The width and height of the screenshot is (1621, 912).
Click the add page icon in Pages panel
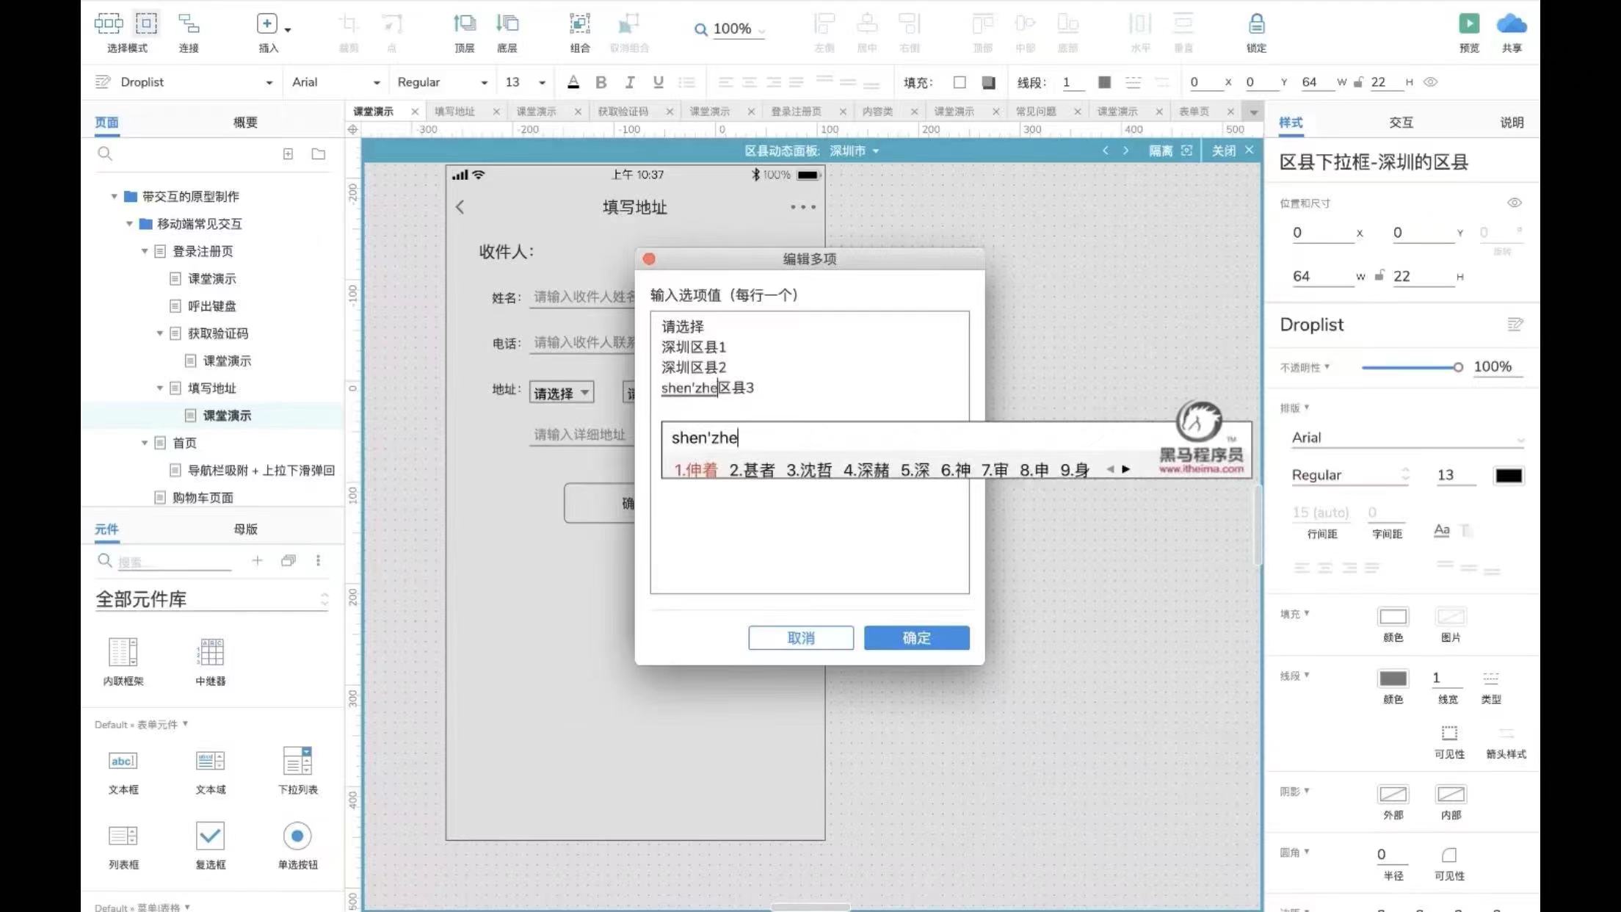point(288,154)
